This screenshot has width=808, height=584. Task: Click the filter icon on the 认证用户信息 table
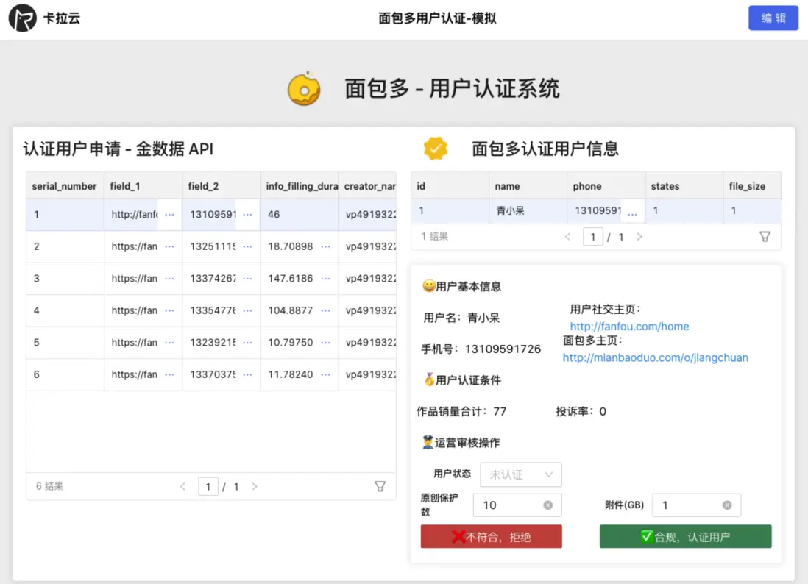[765, 236]
